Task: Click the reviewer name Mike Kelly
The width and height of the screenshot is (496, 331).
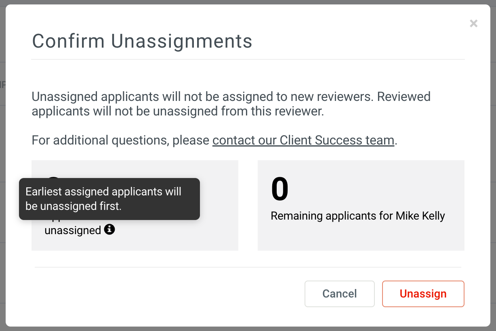Action: coord(420,216)
